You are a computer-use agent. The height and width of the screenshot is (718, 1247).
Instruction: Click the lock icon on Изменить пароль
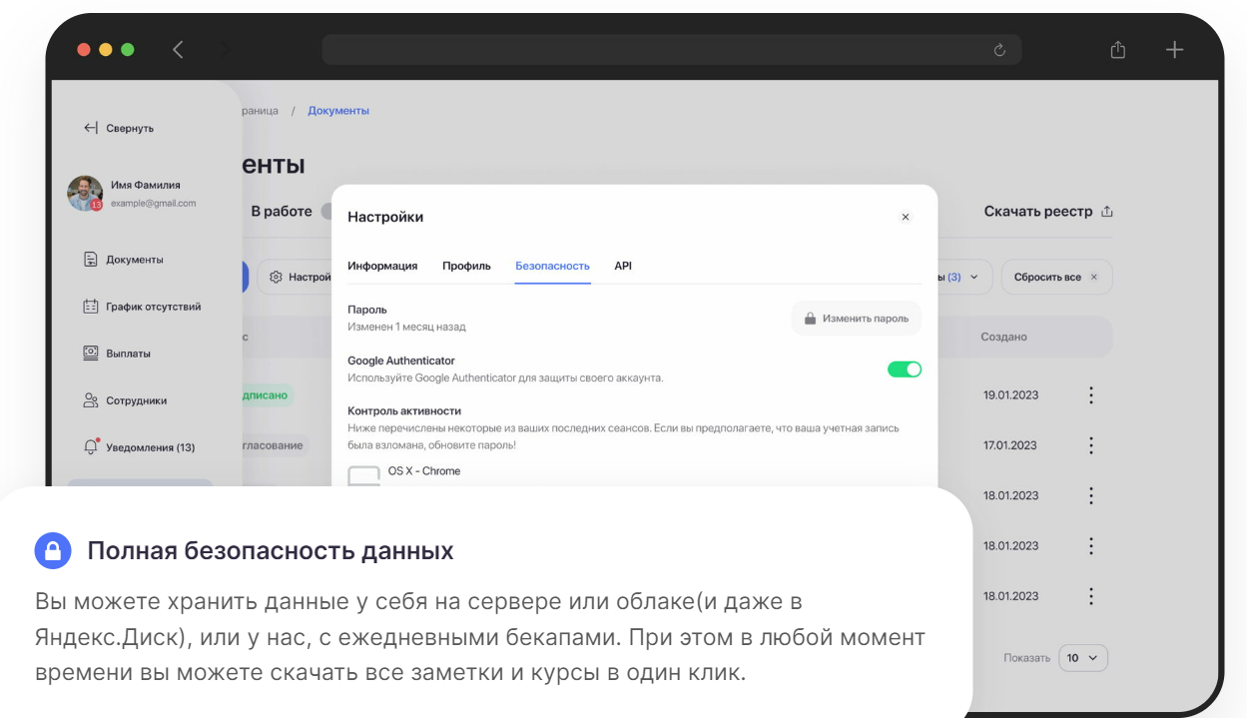tap(809, 319)
